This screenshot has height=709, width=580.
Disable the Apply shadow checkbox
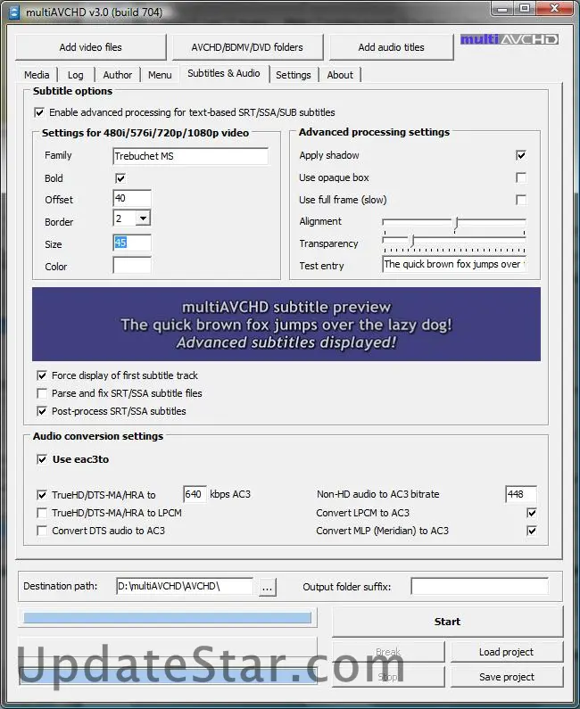[x=521, y=155]
